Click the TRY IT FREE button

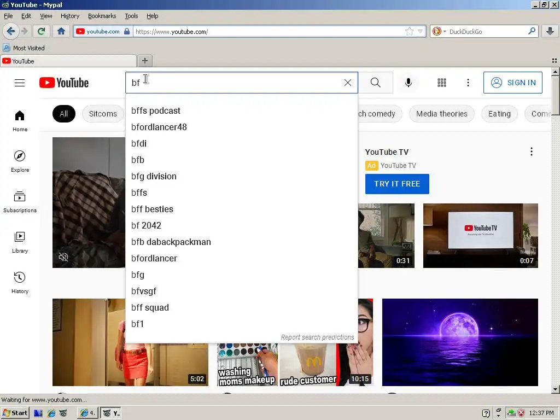[397, 184]
